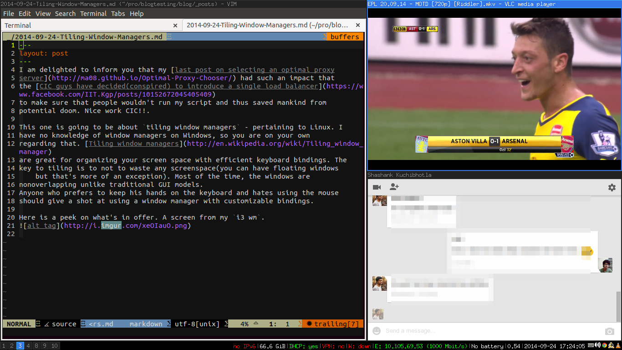The width and height of the screenshot is (622, 350).
Task: Click the Hangouts chat scrollbar thumb
Action: [x=618, y=306]
